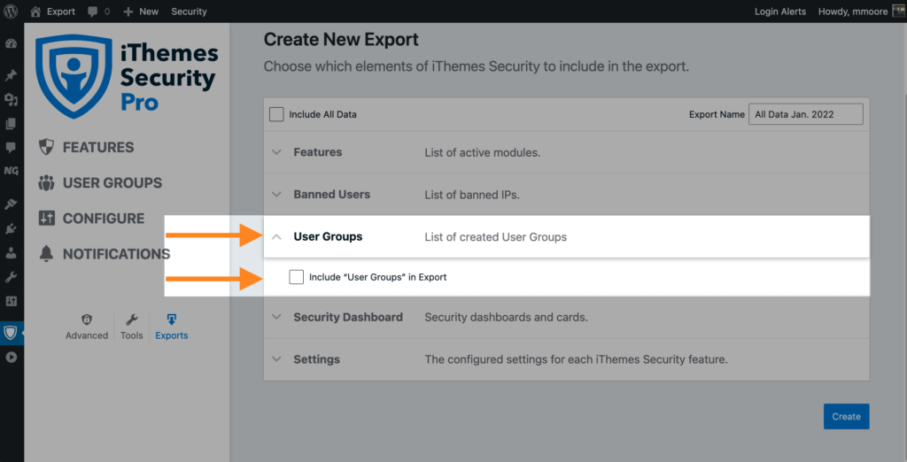Viewport: 907px width, 462px height.
Task: Switch to the Tools tab under the logo
Action: pyautogui.click(x=131, y=327)
